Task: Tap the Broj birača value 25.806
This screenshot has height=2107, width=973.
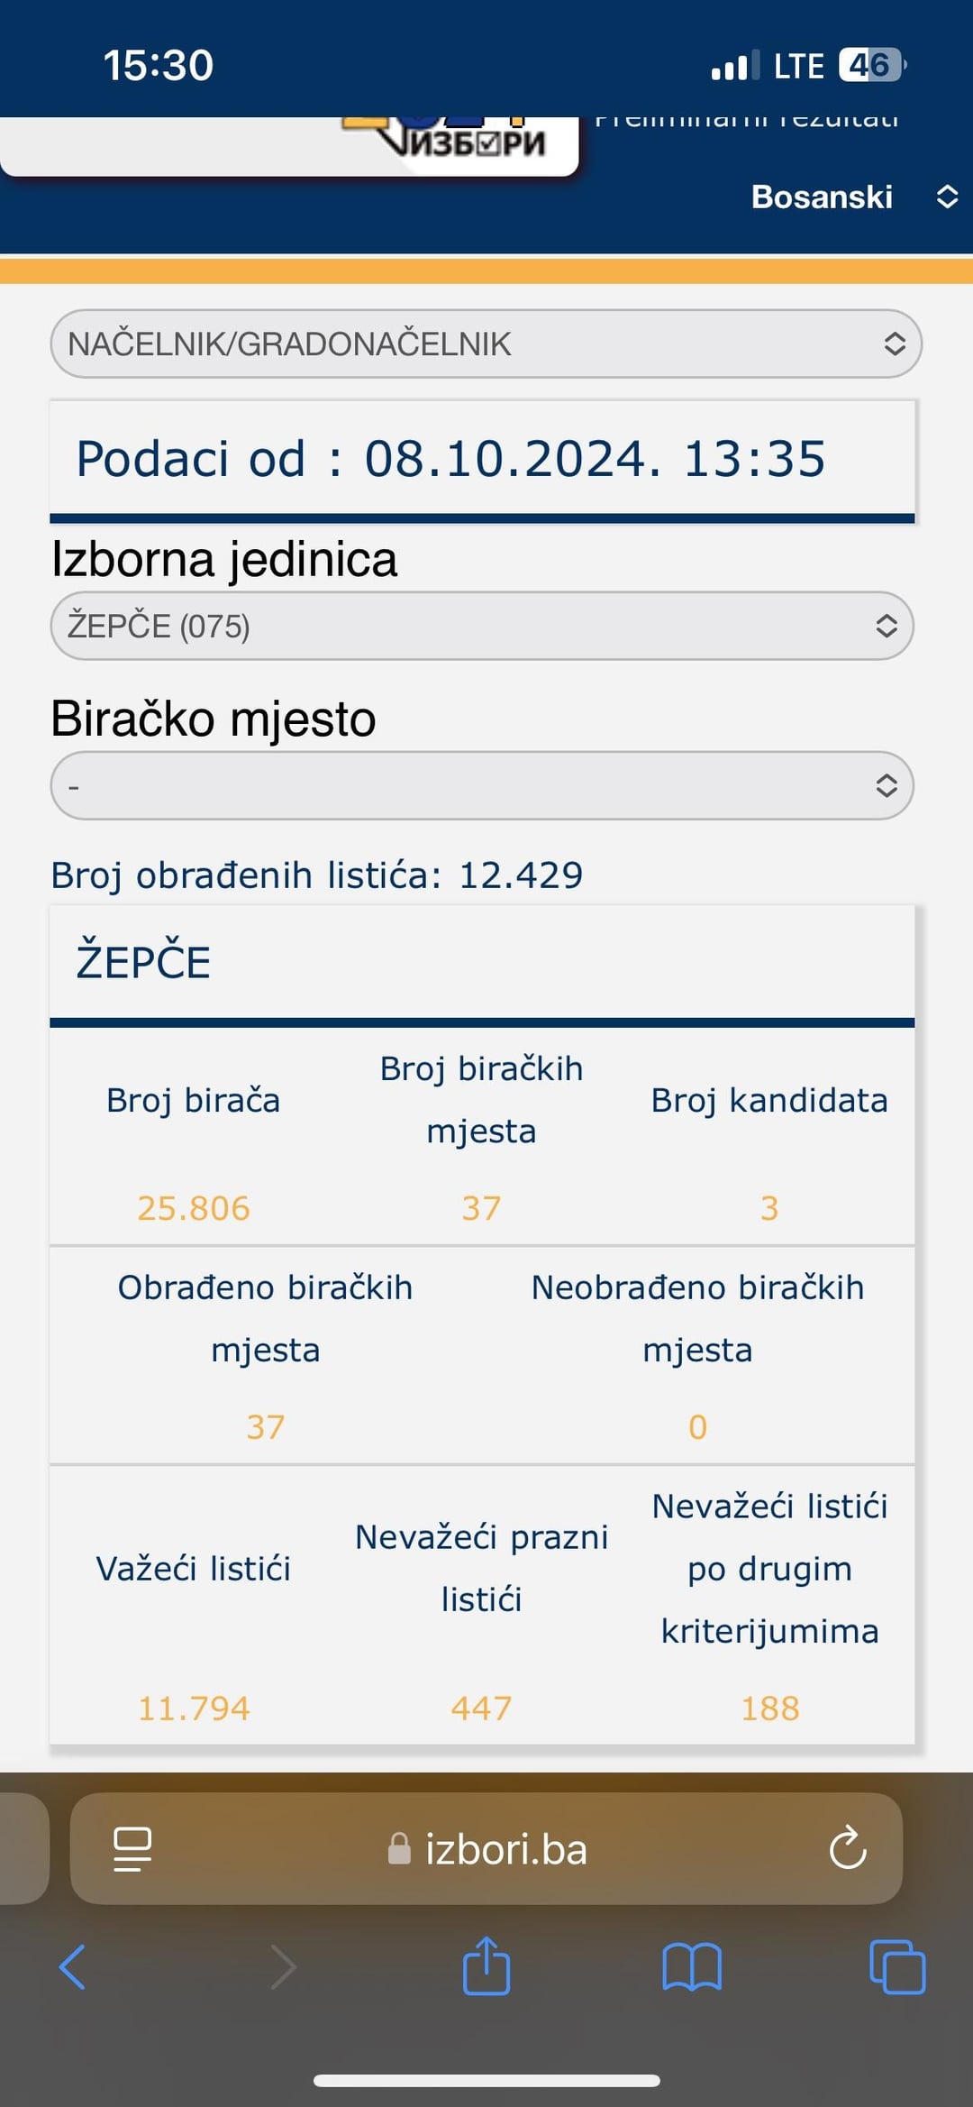Action: (x=194, y=1208)
